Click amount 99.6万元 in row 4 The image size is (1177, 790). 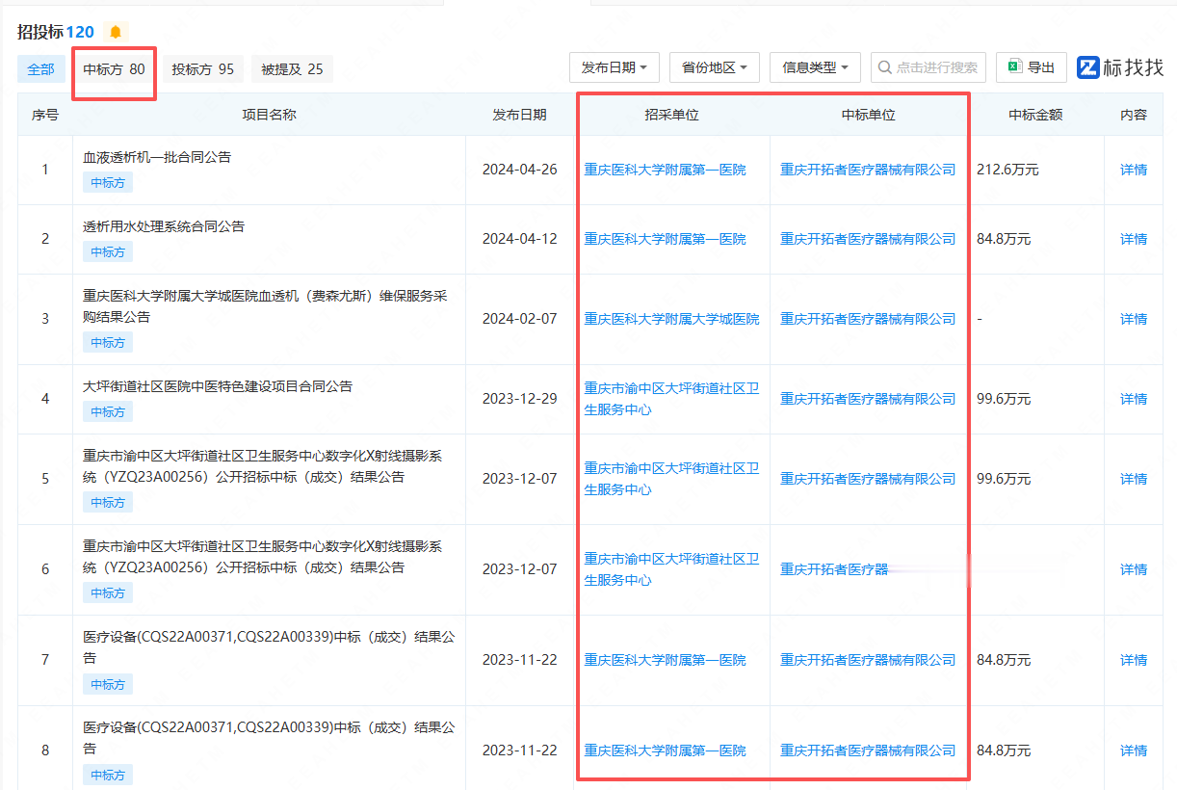(1004, 399)
